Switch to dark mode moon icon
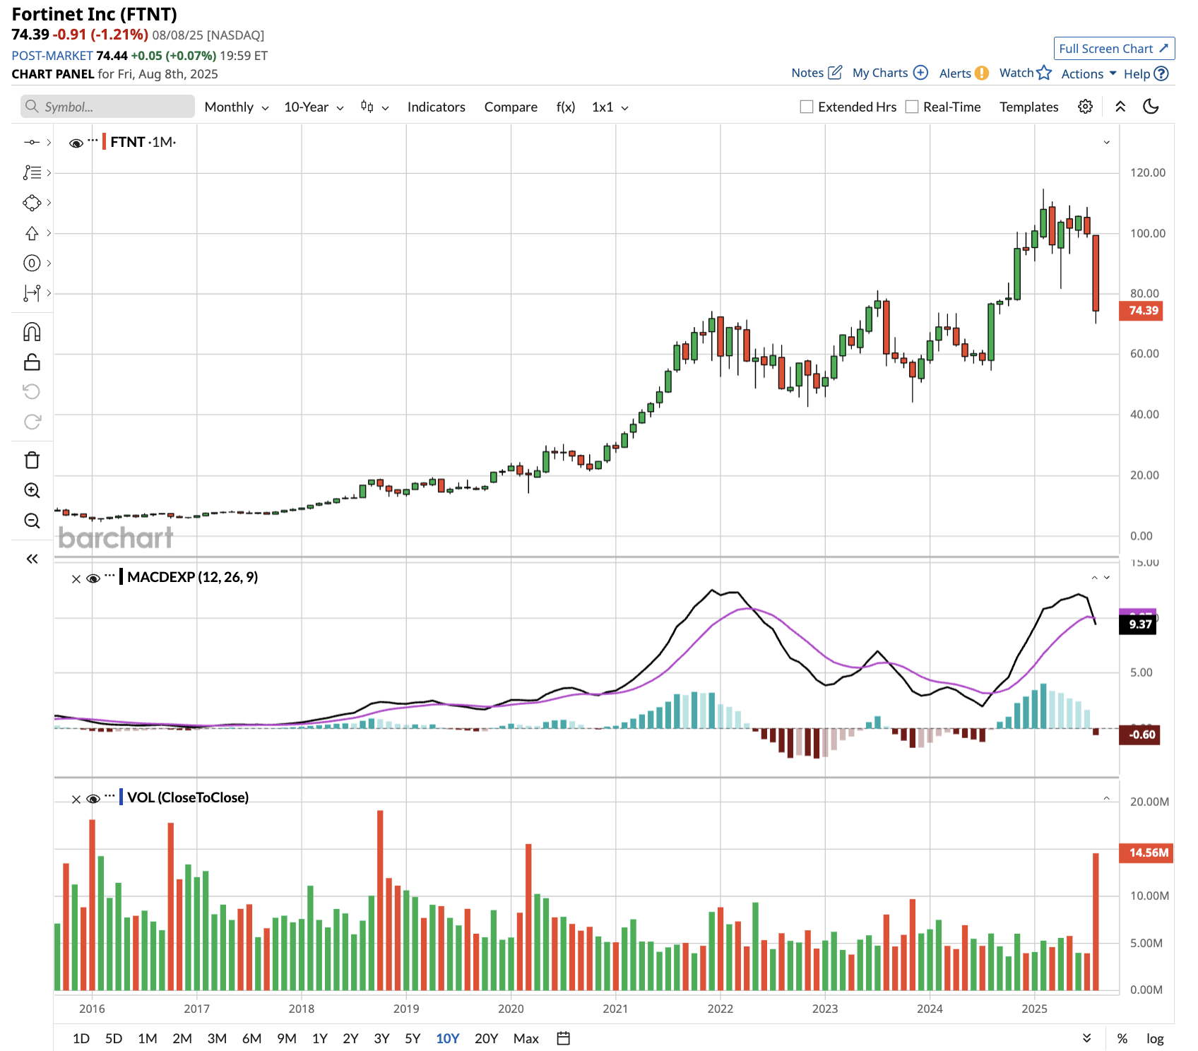The height and width of the screenshot is (1051, 1198). click(1151, 107)
